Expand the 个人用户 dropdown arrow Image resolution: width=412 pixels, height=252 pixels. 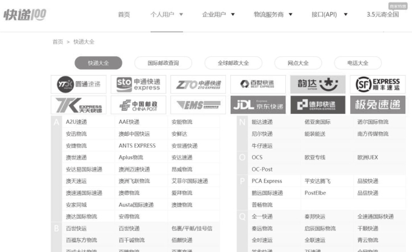[x=181, y=15]
